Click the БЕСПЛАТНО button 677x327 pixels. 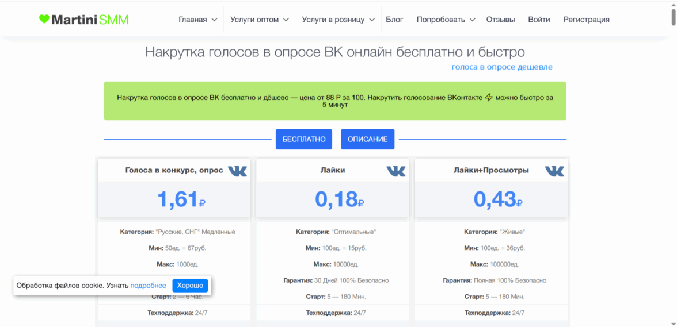click(304, 139)
